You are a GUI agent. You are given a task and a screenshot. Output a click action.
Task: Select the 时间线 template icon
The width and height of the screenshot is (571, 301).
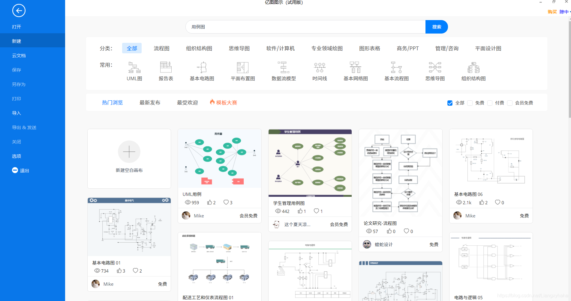tap(320, 67)
